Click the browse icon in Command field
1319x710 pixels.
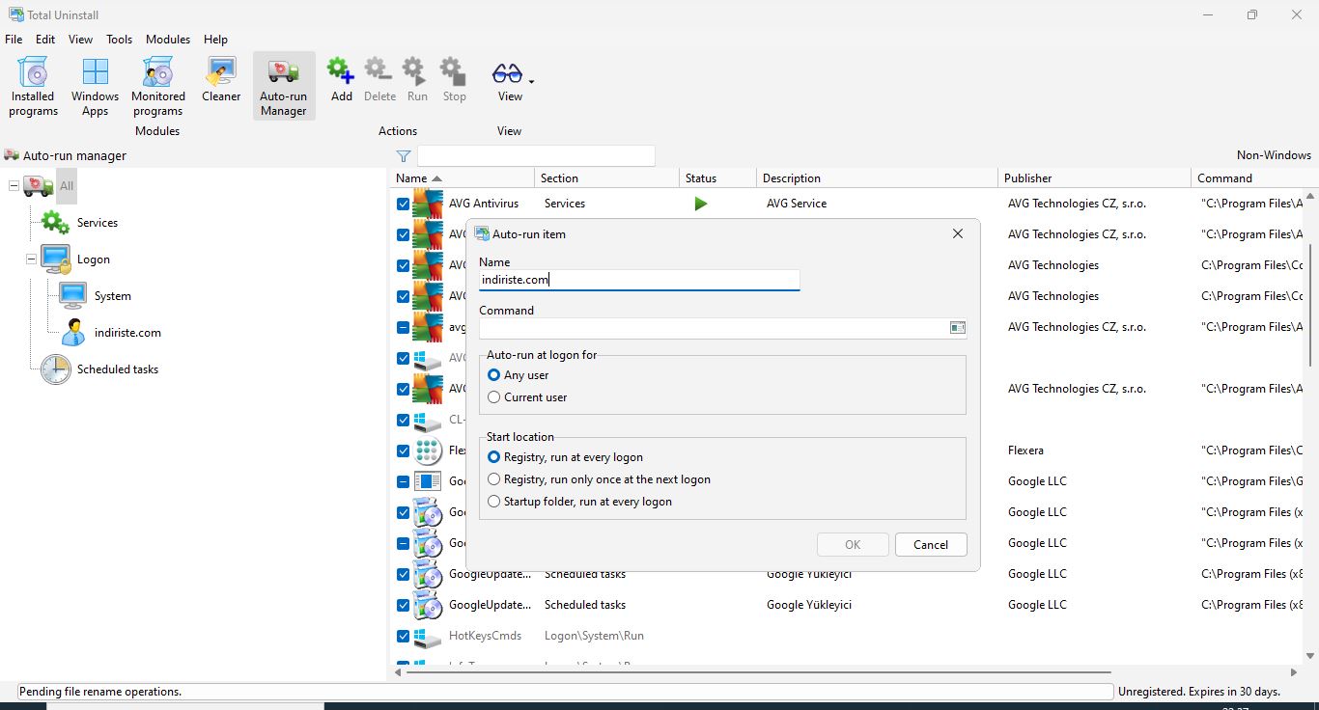pos(957,328)
